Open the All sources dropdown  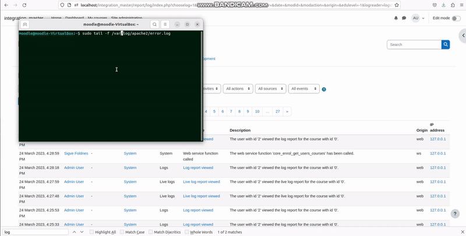pos(270,89)
